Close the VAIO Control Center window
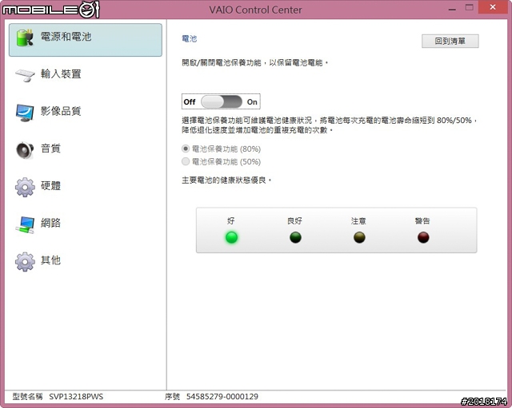512x408 pixels. point(493,7)
